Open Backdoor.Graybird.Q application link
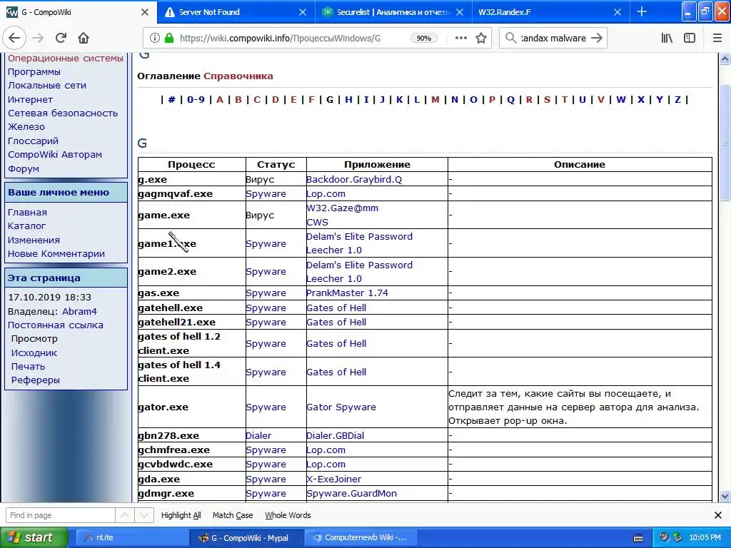The image size is (731, 548). click(x=354, y=179)
